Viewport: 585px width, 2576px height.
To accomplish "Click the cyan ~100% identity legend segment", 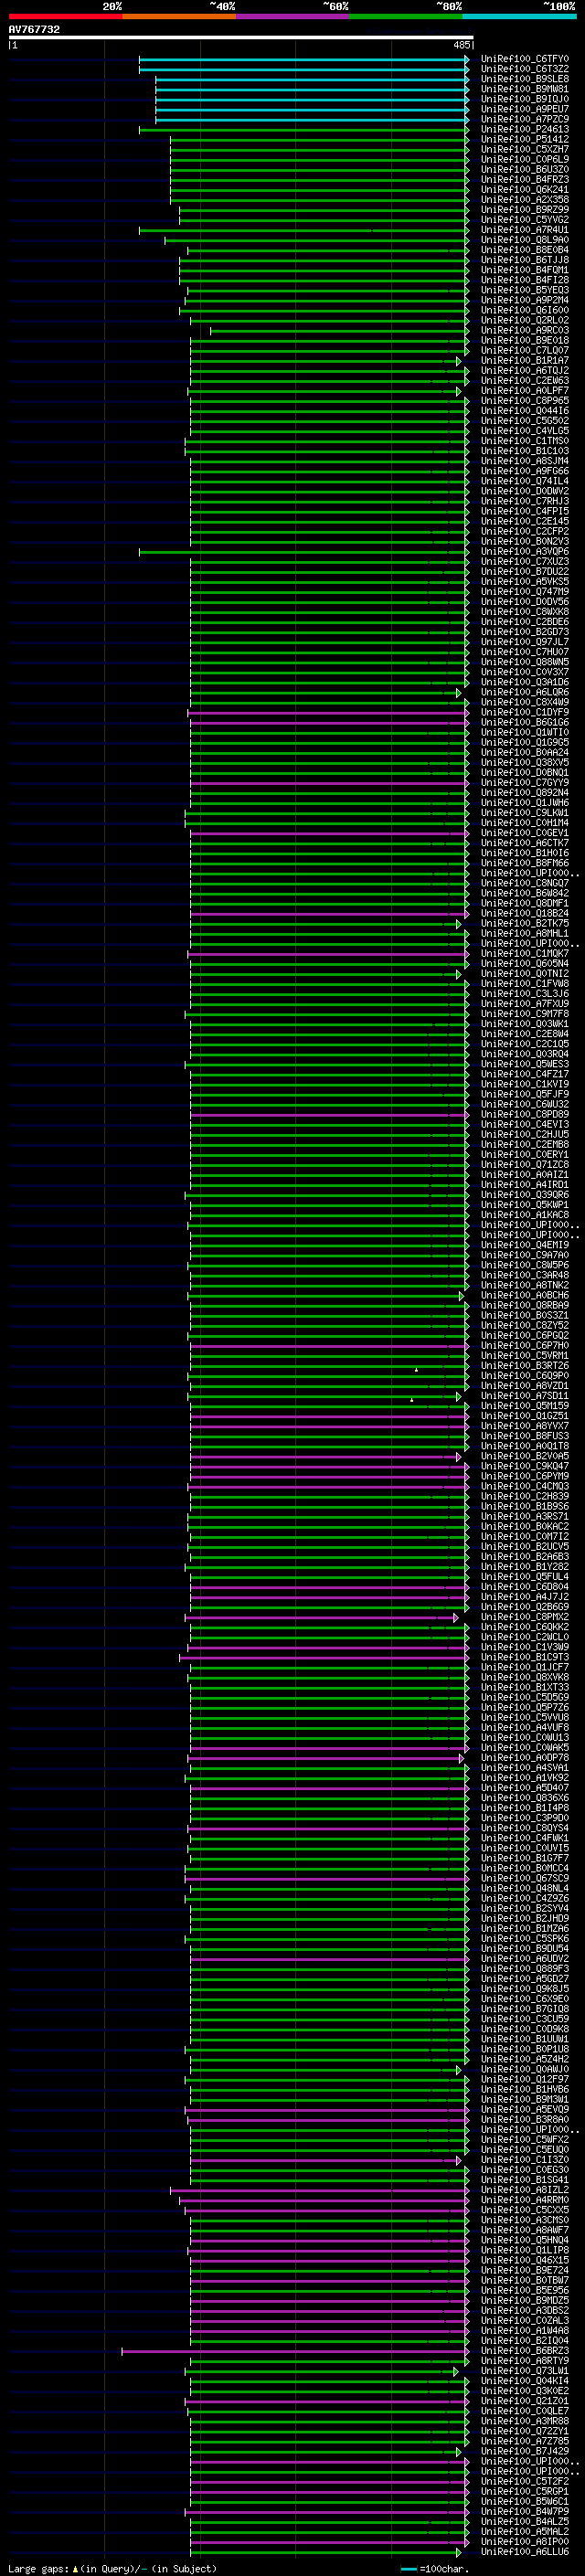I will 519,16.
